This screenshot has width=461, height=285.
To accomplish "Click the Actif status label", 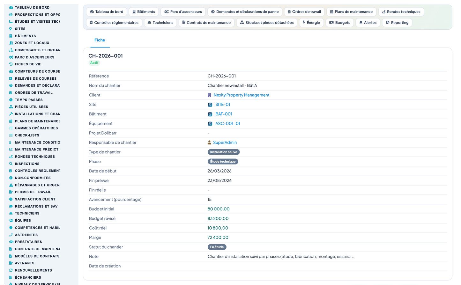I will tap(94, 63).
